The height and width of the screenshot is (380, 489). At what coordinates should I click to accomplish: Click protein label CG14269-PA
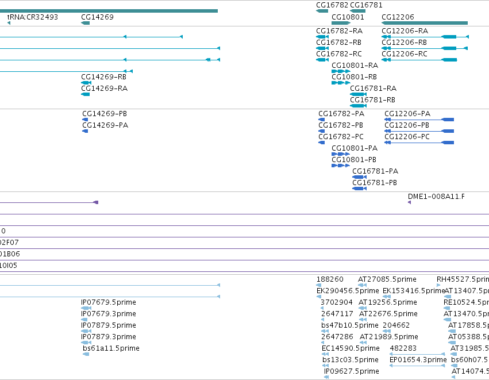coord(105,125)
